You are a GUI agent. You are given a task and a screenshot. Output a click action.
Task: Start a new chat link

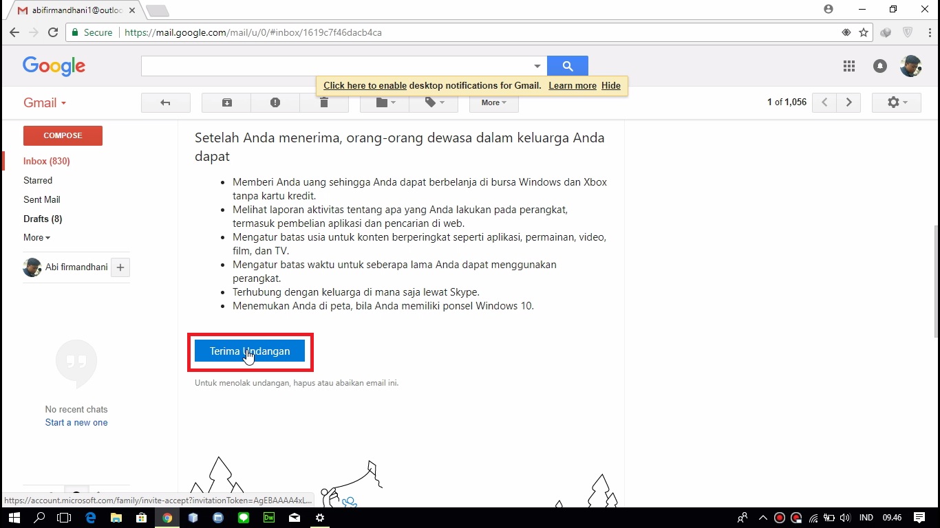point(76,423)
